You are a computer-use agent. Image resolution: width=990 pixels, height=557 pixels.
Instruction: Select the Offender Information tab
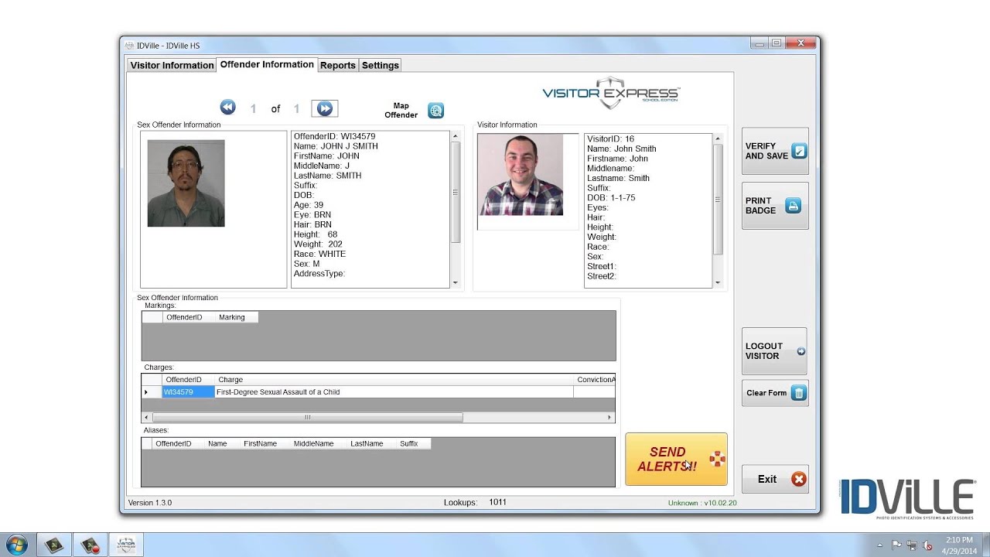tap(267, 64)
